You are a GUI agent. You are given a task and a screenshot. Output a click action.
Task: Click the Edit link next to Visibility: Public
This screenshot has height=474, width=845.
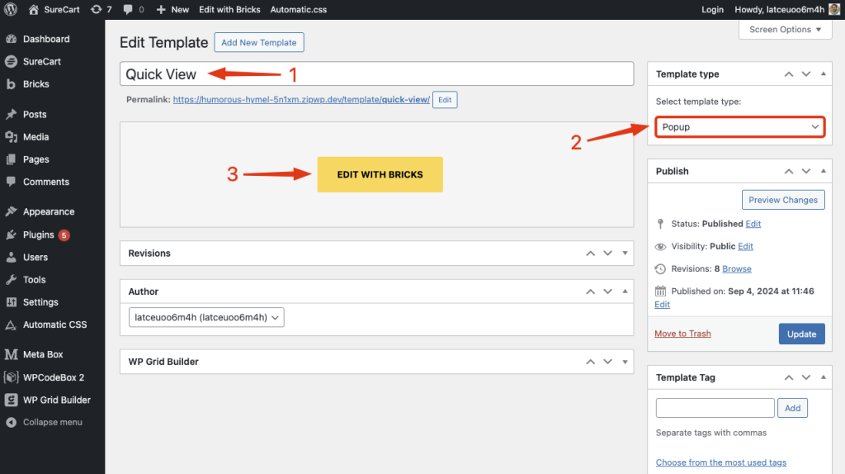click(x=745, y=246)
